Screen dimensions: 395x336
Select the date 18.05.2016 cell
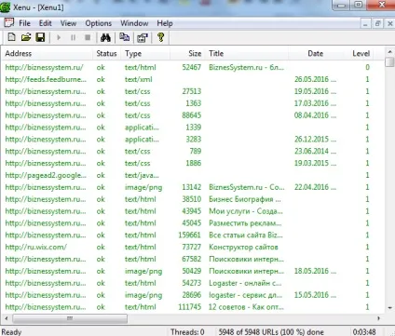315,271
